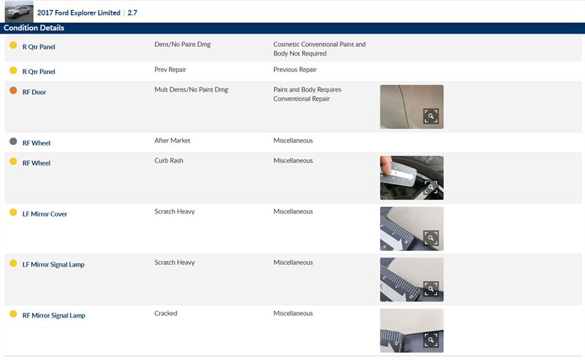Click magnifier icon on RF Mirror Signal Lamp photo

431,340
